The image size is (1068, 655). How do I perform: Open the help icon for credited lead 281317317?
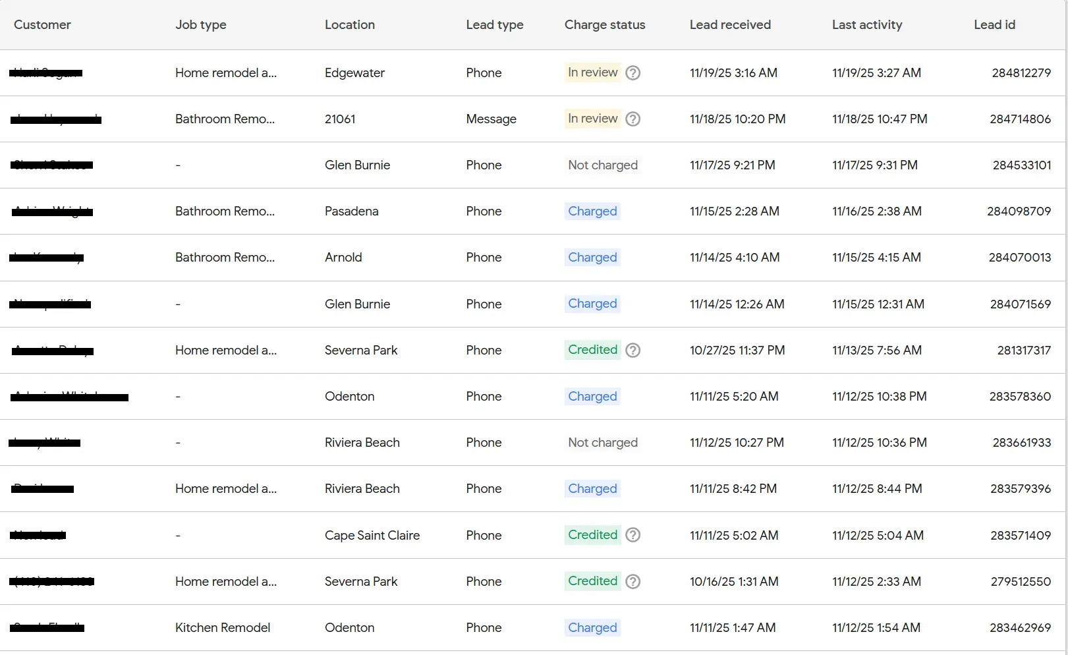(x=632, y=350)
